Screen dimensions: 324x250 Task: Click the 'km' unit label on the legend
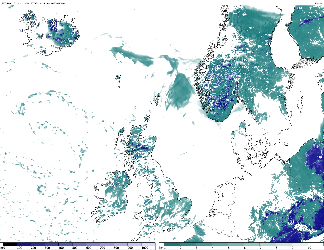coord(161,248)
